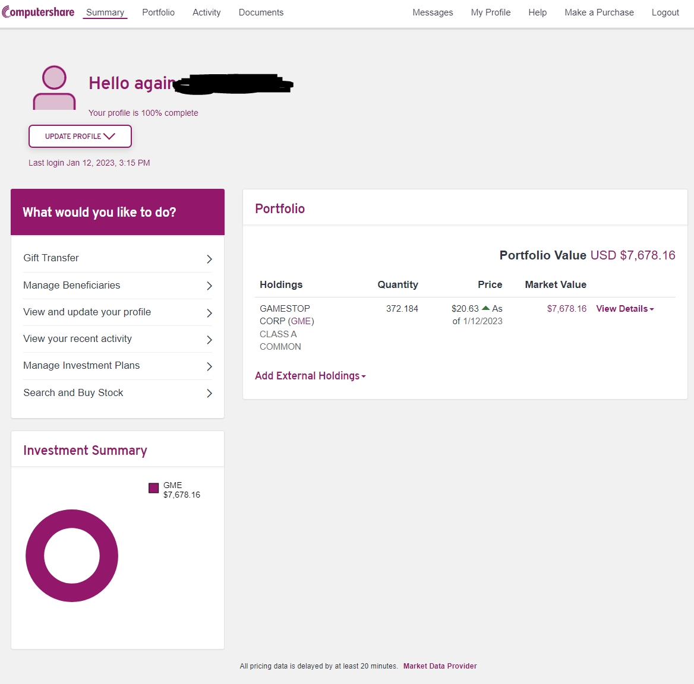694x684 pixels.
Task: Expand View Details for GameStop holding
Action: pyautogui.click(x=624, y=309)
